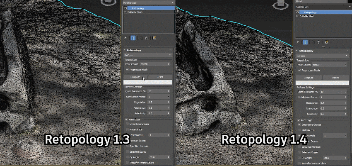The height and width of the screenshot is (166, 352).
Task: Hide the Retopology modifier via eye in 1.4 stack
Action: click(298, 12)
